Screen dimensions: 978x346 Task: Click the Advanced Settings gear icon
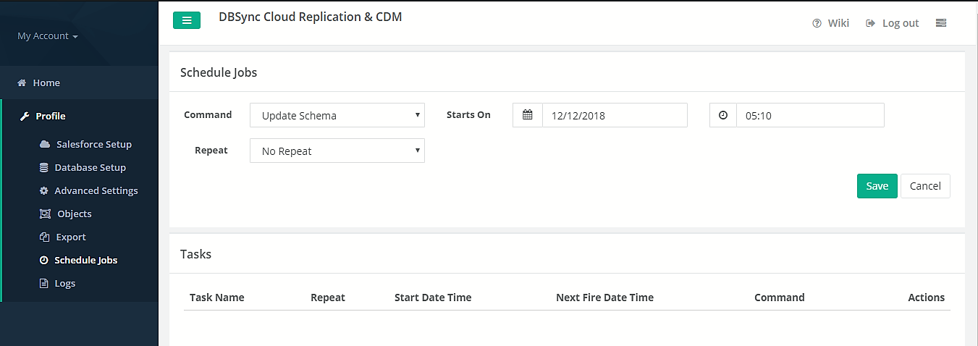click(x=43, y=190)
